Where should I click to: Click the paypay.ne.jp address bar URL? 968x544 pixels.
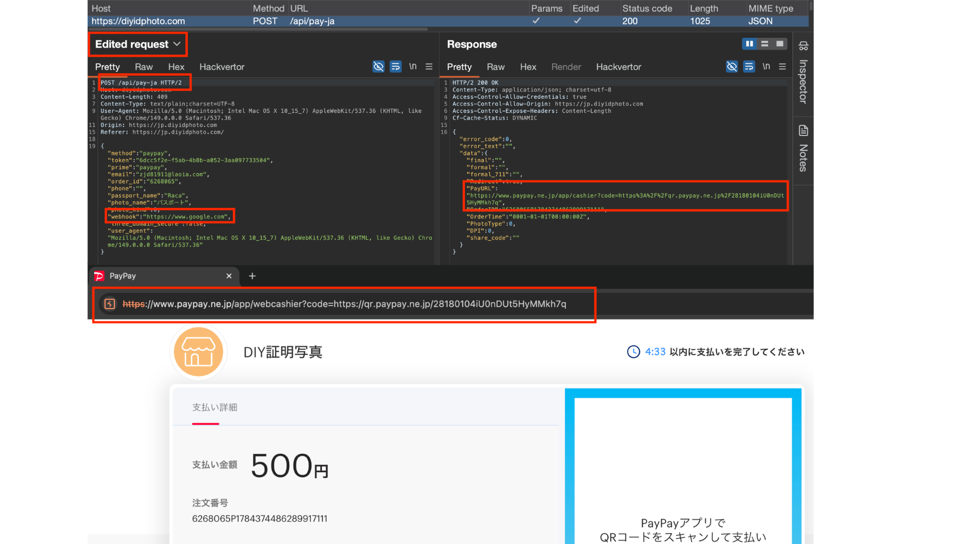[x=344, y=304]
